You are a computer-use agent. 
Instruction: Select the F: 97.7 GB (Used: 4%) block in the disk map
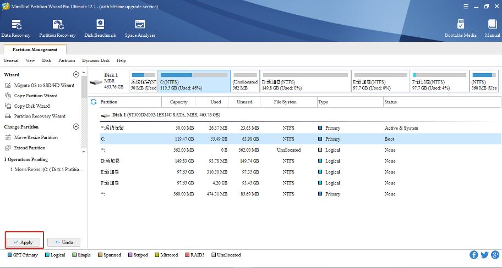coord(440,81)
